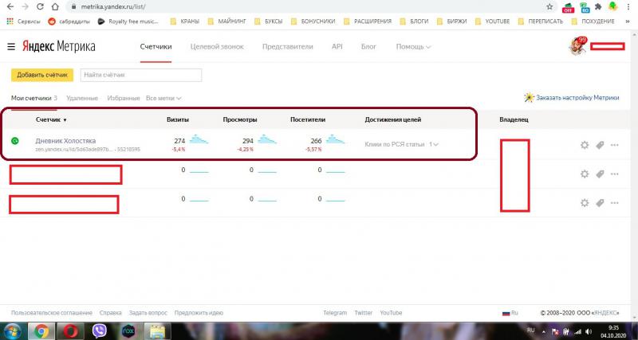638x340 pixels.
Task: Open settings gear for Дневник Холостяка counter
Action: point(585,145)
